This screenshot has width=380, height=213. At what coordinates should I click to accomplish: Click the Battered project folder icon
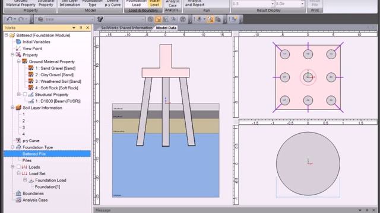12,35
